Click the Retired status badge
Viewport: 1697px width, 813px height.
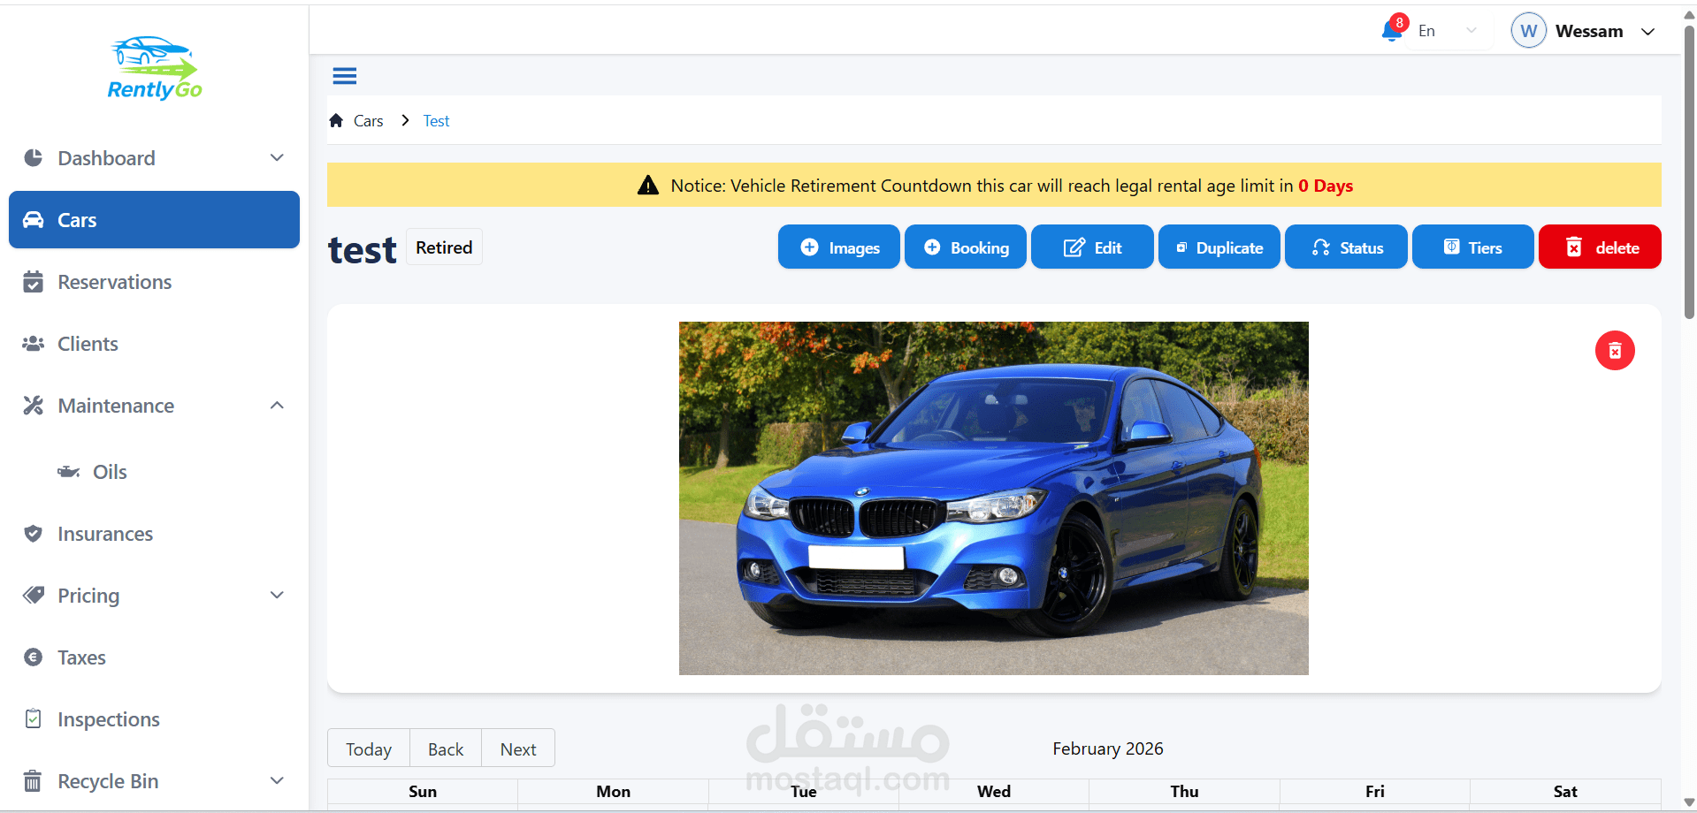444,247
